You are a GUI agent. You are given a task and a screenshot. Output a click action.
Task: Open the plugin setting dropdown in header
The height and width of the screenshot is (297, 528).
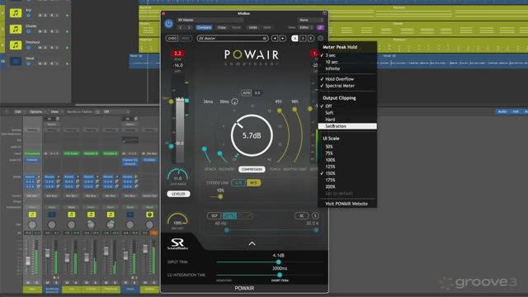[210, 20]
